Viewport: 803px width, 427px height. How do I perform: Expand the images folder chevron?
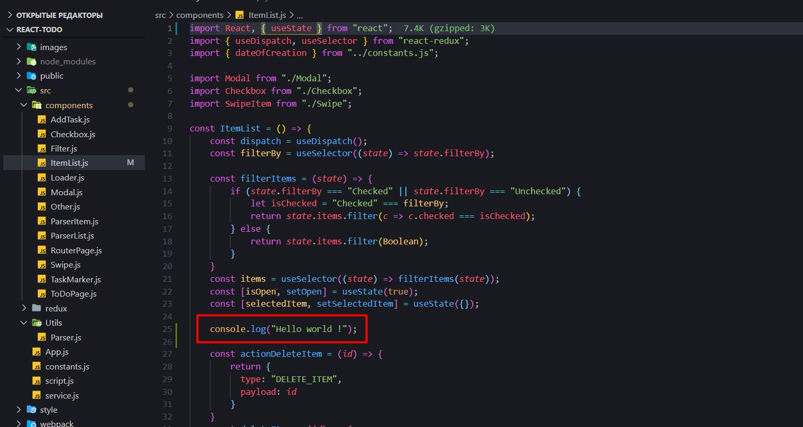[19, 47]
